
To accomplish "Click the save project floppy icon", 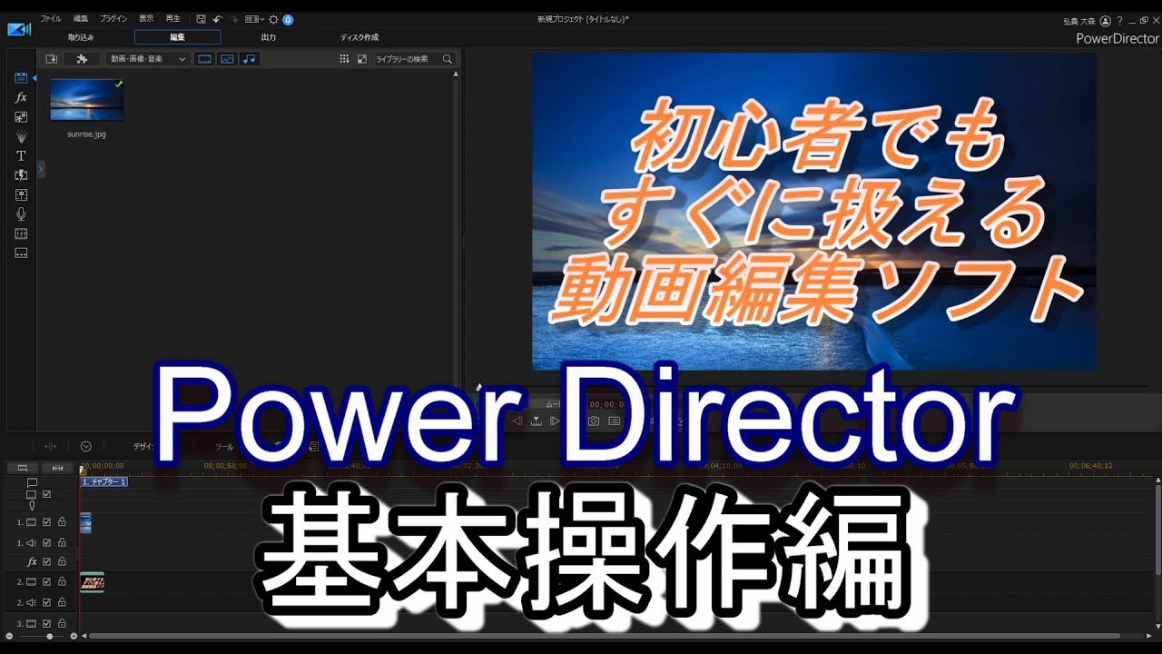I will (202, 18).
